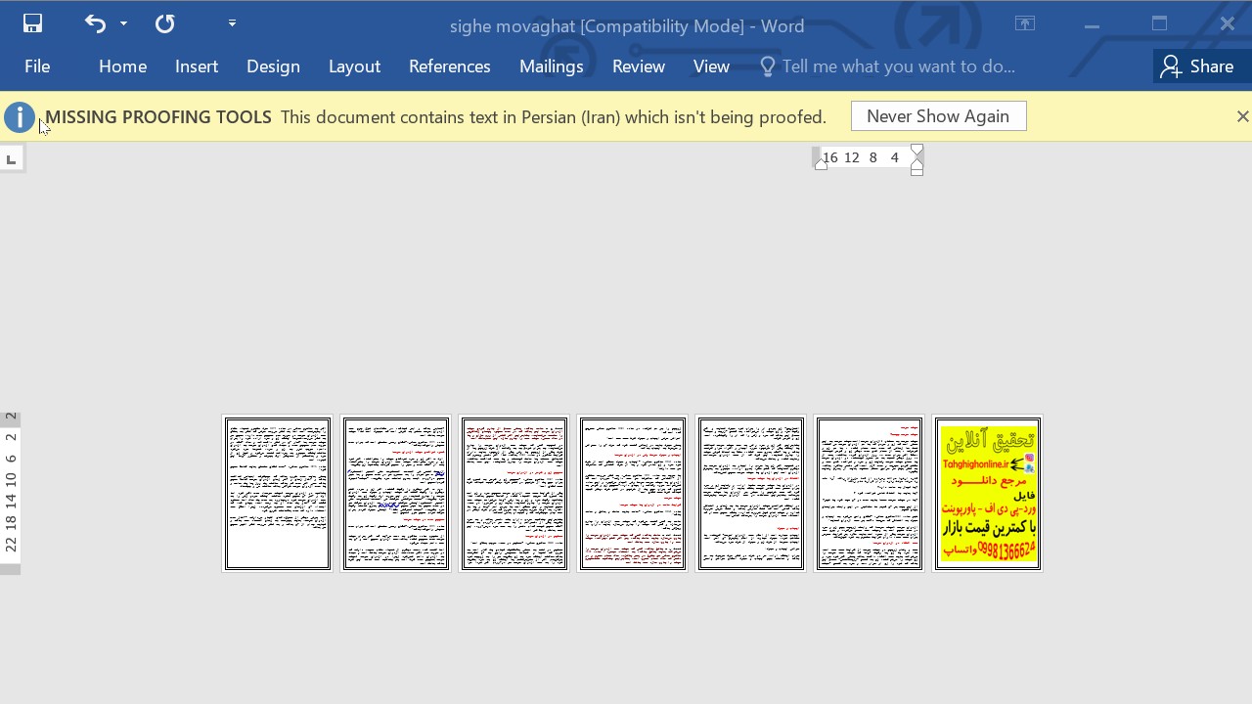Open the undo history dropdown arrow
This screenshot has width=1252, height=704.
[123, 23]
